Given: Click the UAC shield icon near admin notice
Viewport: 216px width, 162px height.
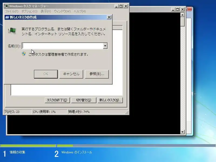Looking at the screenshot, I should 24,54.
